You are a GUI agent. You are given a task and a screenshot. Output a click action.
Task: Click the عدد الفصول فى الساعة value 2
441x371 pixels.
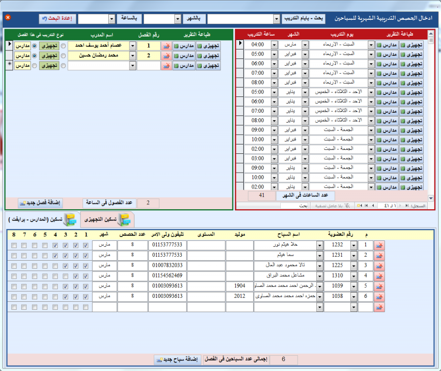148,203
